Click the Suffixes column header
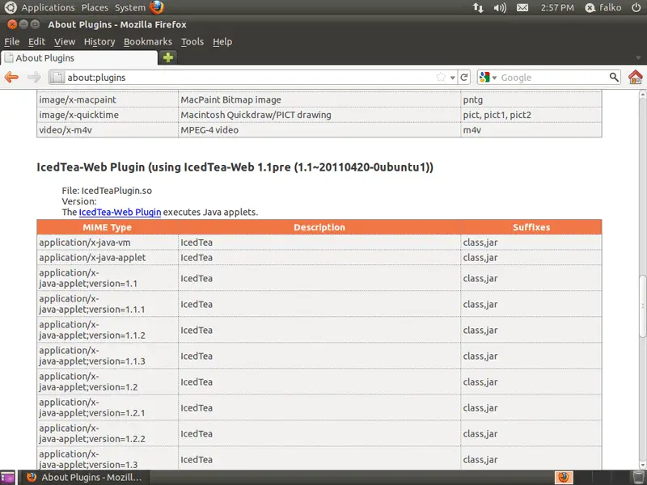Viewport: 647px width, 485px height. pyautogui.click(x=531, y=227)
